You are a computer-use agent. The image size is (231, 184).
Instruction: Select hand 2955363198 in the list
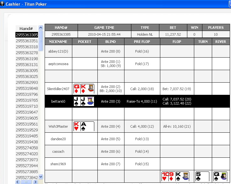coord(27,59)
